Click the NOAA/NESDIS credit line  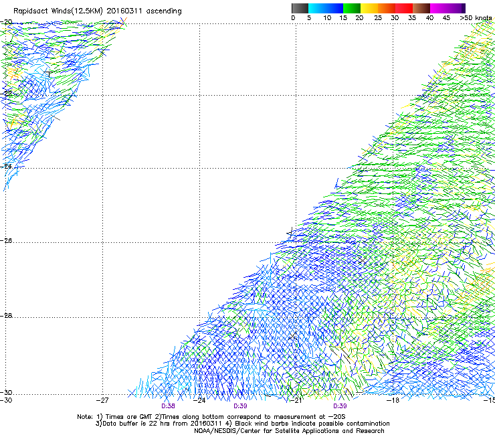coord(289,431)
